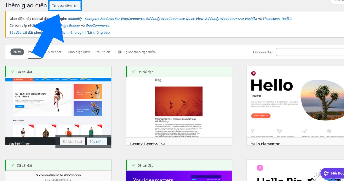Open the Giao diện khối tab
This screenshot has height=181, width=344.
(79, 52)
